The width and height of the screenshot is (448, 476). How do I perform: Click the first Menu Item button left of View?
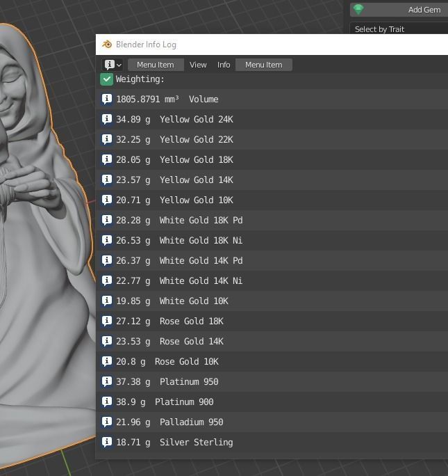click(x=156, y=65)
